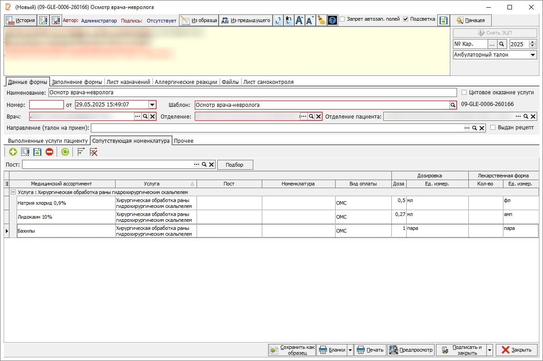Open the Предпросмотр preview
Screen dimensions: 543x361
411,350
